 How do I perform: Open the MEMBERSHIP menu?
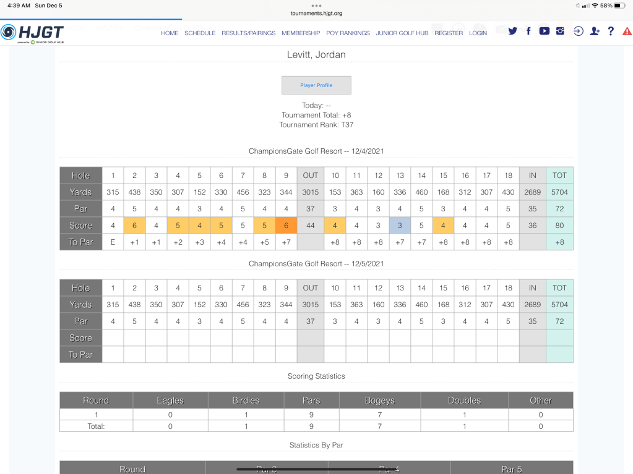click(301, 33)
